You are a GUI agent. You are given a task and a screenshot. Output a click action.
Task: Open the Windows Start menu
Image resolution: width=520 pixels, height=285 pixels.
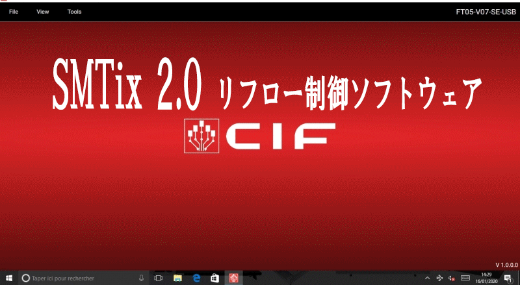(9, 278)
